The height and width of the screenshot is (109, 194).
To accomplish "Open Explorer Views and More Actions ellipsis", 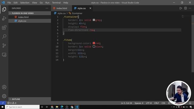I will click(x=47, y=8).
